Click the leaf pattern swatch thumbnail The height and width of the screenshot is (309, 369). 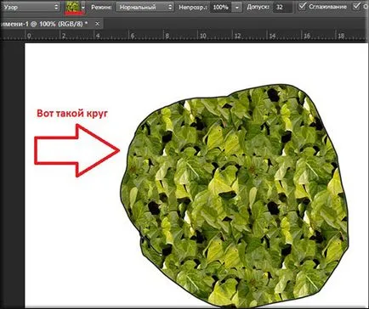point(72,7)
